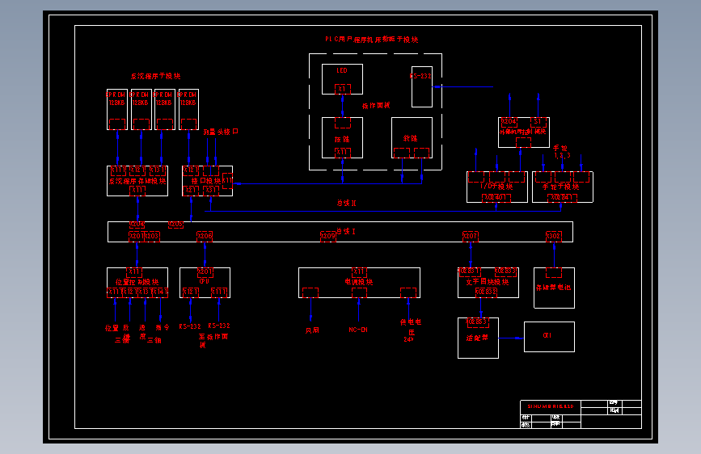Click the X209 connector on the bus
The height and width of the screenshot is (454, 701).
point(328,236)
